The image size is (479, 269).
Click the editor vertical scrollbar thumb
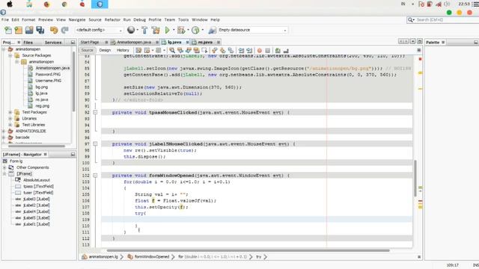[415, 179]
